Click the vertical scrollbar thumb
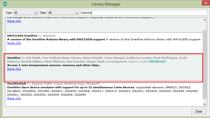The height and width of the screenshot is (118, 210). pos(204,65)
